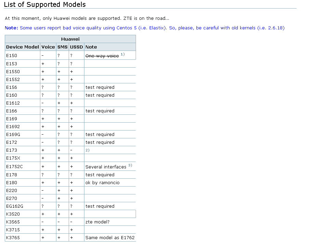Click the USSD minus sign in E173 row
This screenshot has width=328, height=247.
[x=71, y=150]
